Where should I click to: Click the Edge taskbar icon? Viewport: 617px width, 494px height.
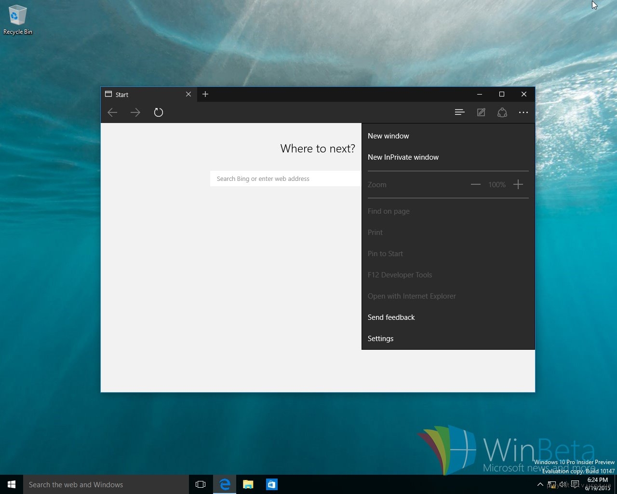tap(225, 484)
